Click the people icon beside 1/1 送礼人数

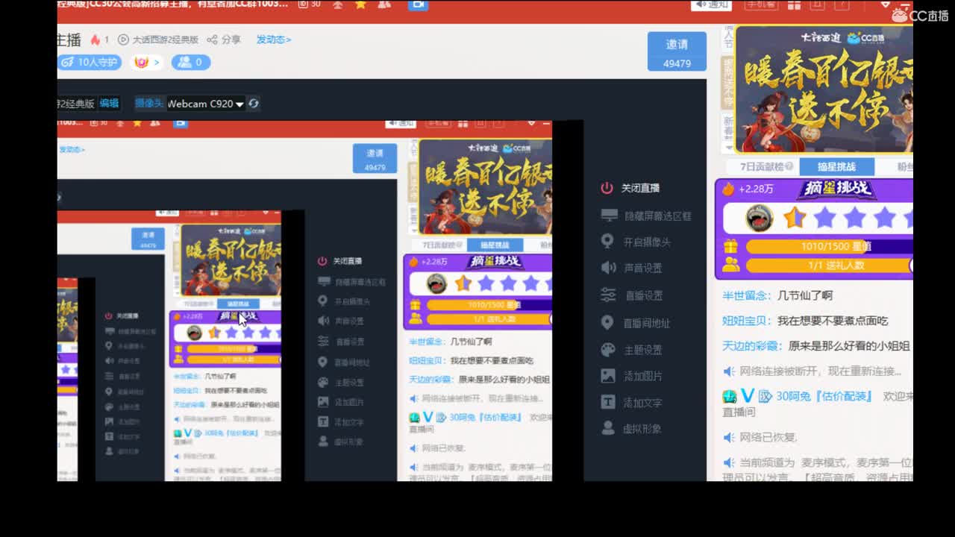(x=730, y=265)
